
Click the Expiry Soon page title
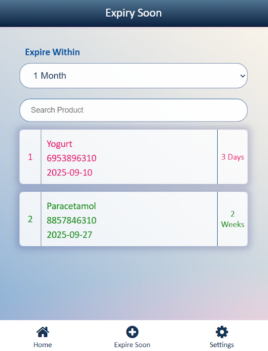tap(134, 13)
